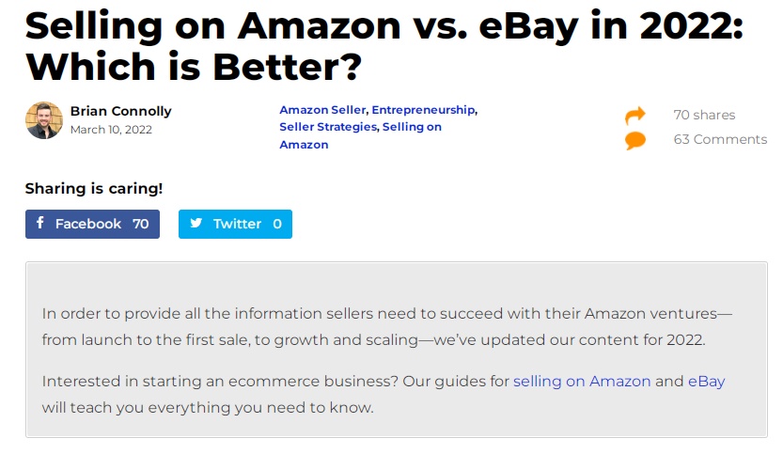Screen dimensions: 783x454
Task: Click the orange comment bubble icon
Action: point(635,140)
